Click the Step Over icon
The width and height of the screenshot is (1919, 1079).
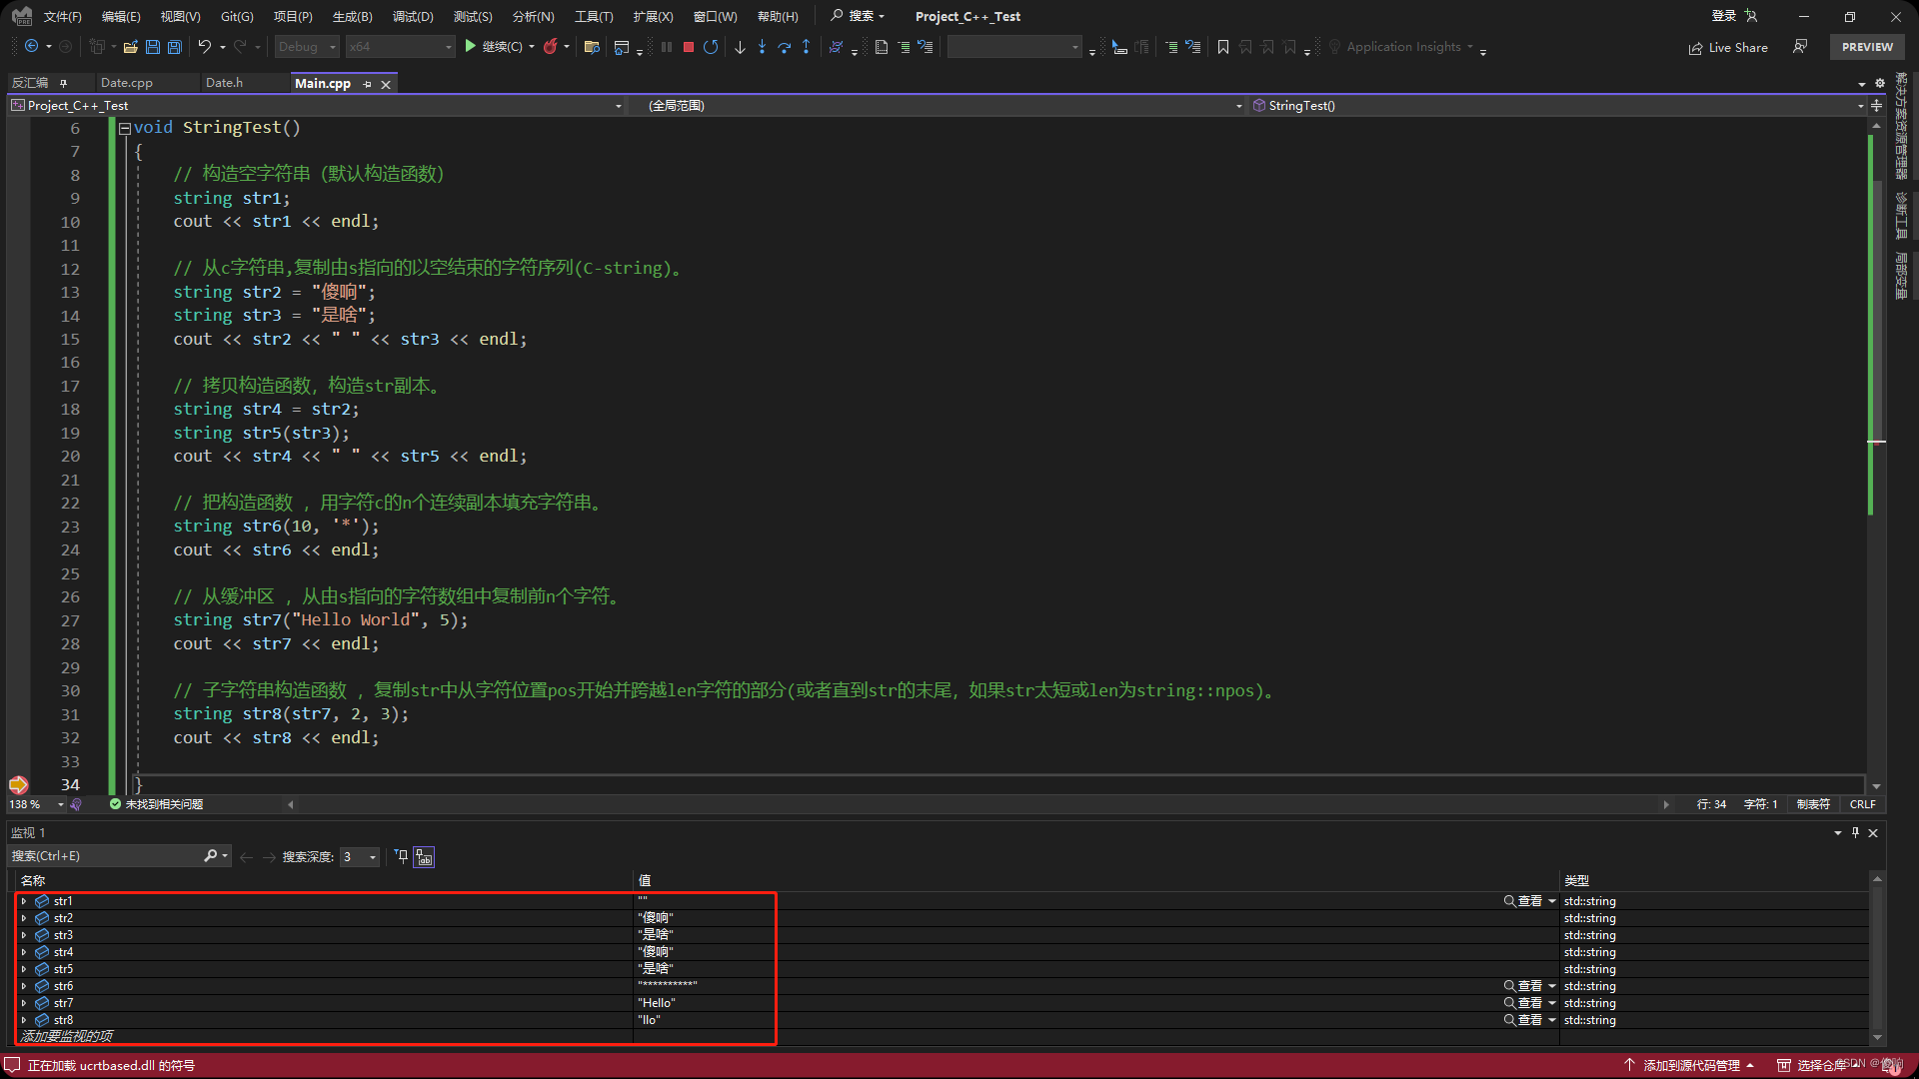click(x=784, y=47)
